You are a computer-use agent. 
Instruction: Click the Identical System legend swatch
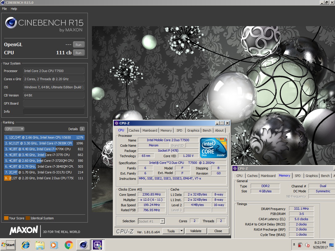click(x=28, y=218)
